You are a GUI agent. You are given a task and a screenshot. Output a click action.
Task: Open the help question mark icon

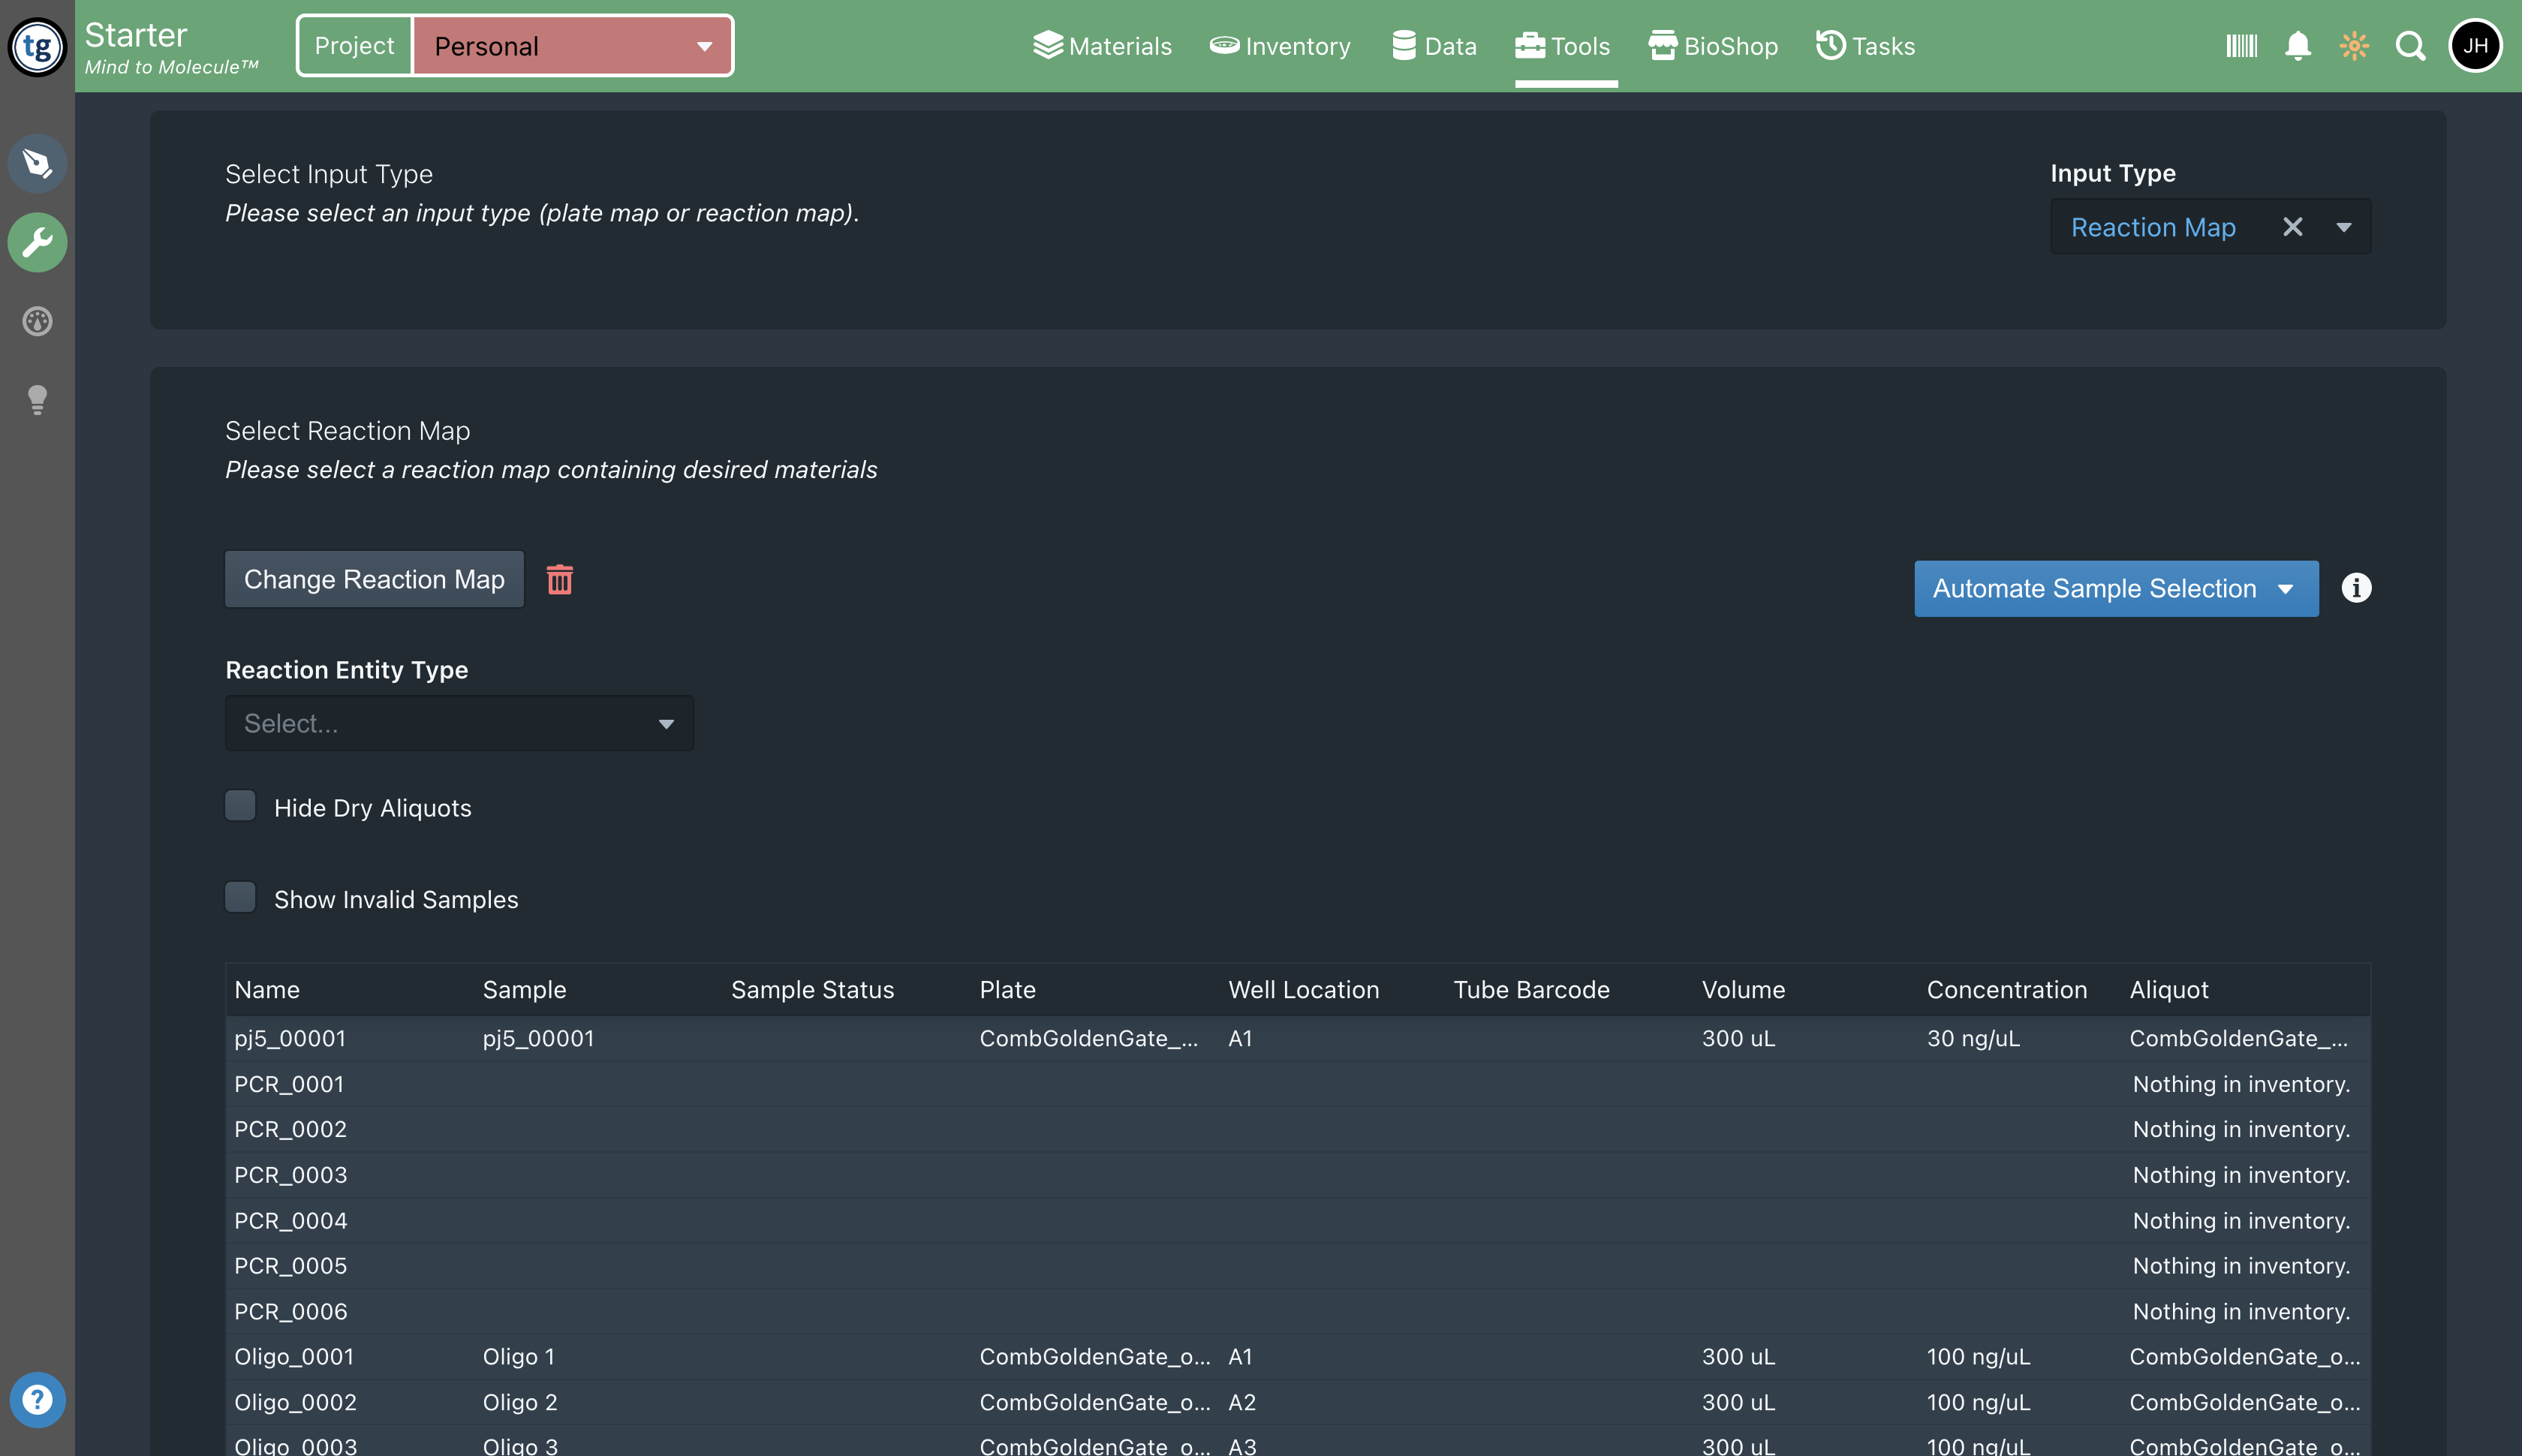pyautogui.click(x=37, y=1399)
